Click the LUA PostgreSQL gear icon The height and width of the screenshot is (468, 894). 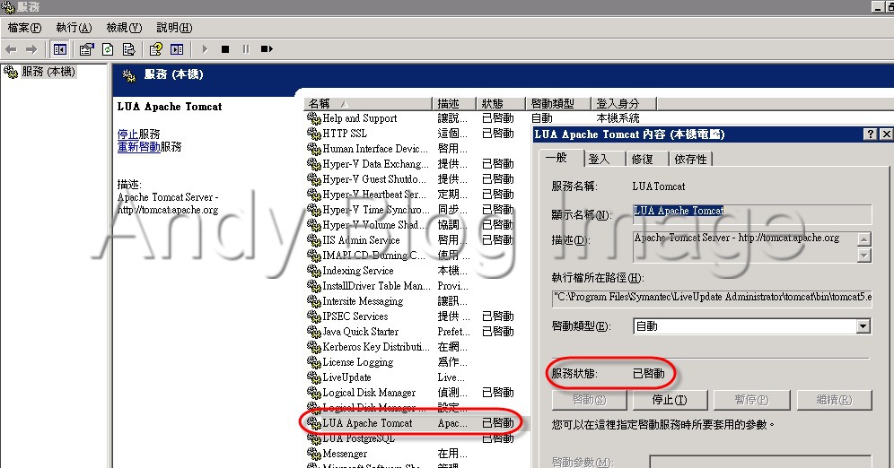click(x=313, y=438)
